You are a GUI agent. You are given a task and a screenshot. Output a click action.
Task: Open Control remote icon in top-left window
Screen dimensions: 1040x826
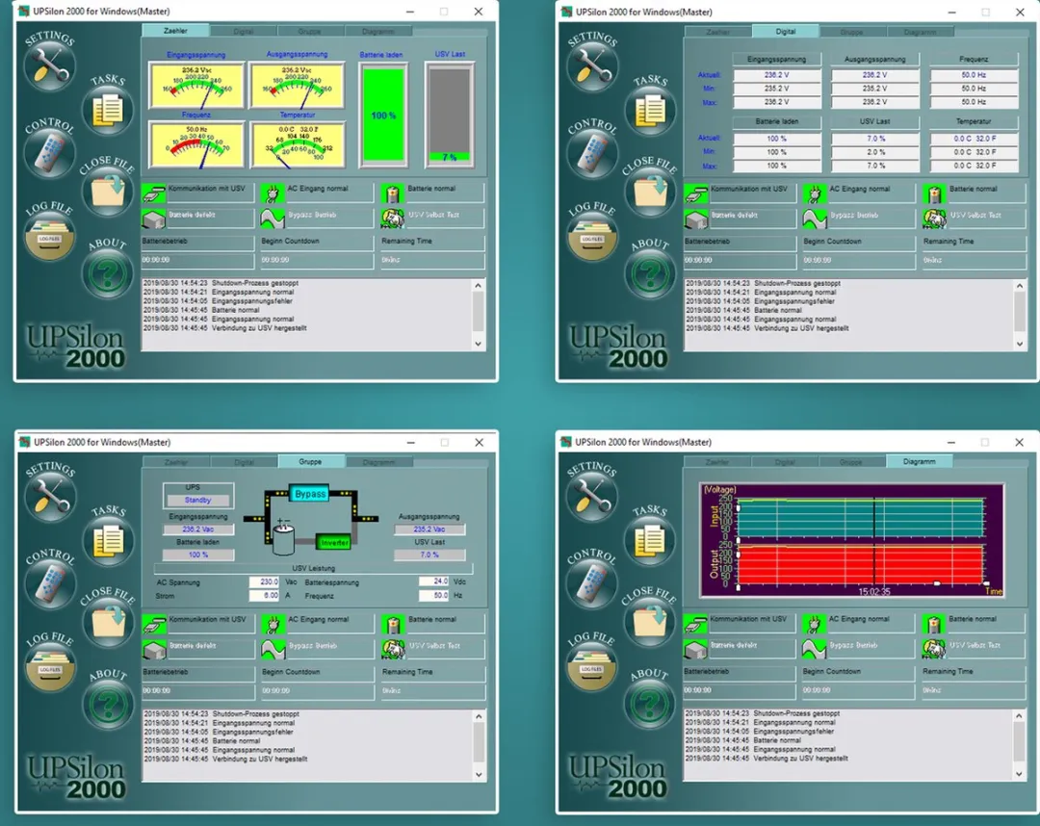point(50,153)
